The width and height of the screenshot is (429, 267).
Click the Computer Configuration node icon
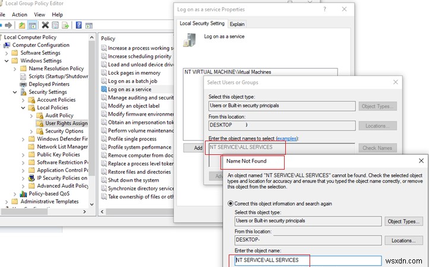(7, 45)
